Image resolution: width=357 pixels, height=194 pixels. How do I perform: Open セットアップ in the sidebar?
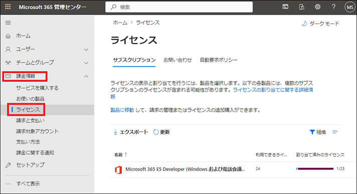(30, 165)
